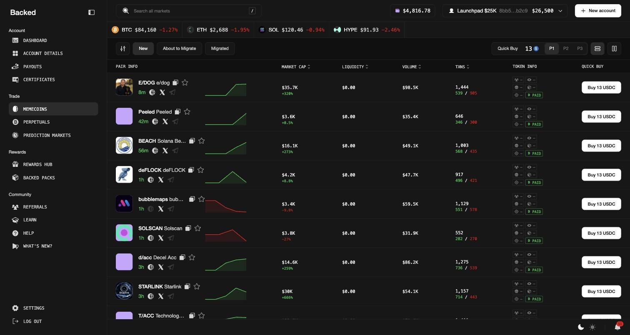Image resolution: width=630 pixels, height=335 pixels.
Task: Open E/DOG token thumbnail
Action: tap(124, 87)
